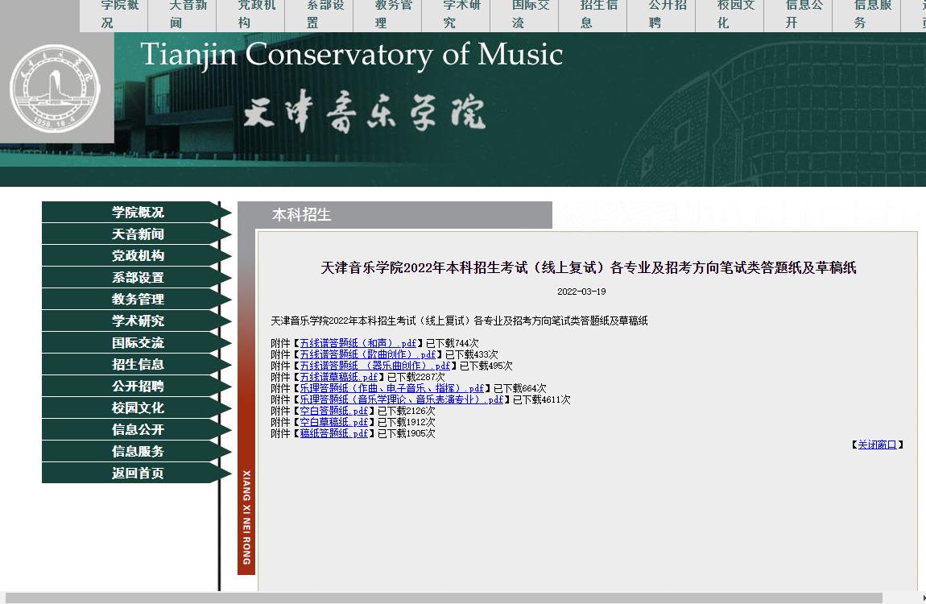This screenshot has width=926, height=604.
Task: Download 空白答题纸.pdf attachment
Action: [333, 411]
